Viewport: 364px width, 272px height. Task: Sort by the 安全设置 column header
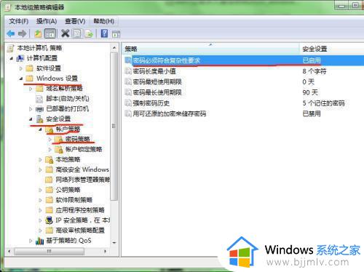(x=332, y=49)
